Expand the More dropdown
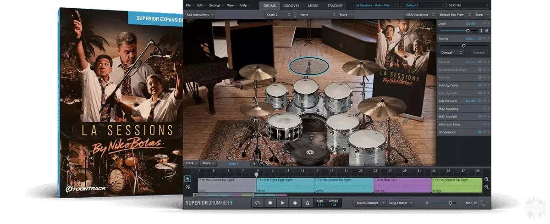 point(346,15)
